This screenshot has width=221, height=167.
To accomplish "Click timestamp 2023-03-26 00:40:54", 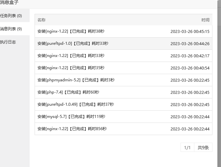I will pos(190,68).
